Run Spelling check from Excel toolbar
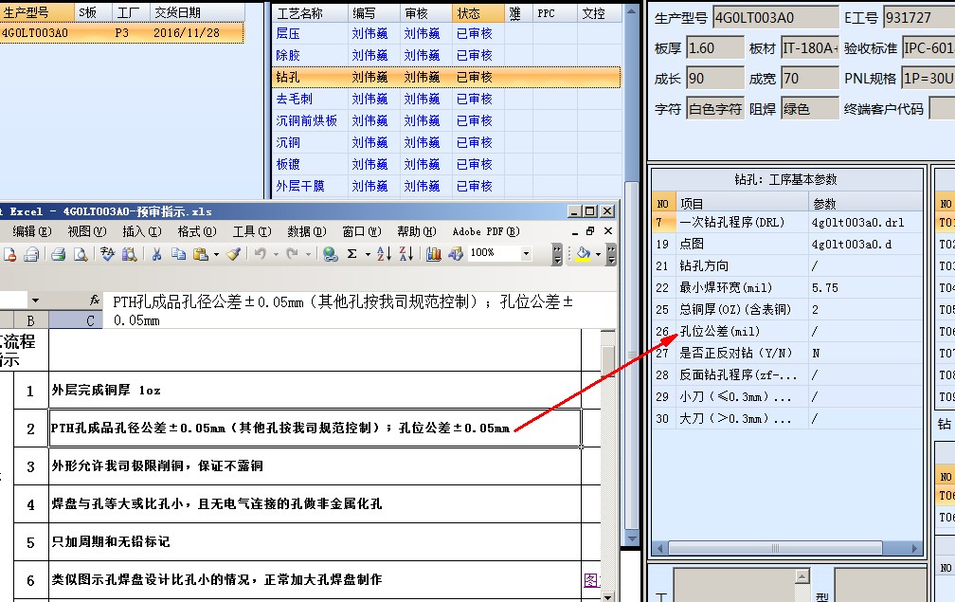The height and width of the screenshot is (602, 955). pyautogui.click(x=108, y=254)
